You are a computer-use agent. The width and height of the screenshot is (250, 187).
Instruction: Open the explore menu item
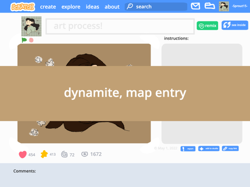click(71, 7)
